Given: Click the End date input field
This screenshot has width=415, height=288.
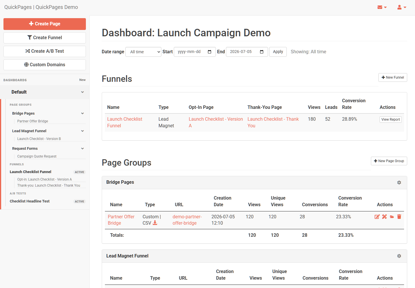Looking at the screenshot, I should pos(247,52).
